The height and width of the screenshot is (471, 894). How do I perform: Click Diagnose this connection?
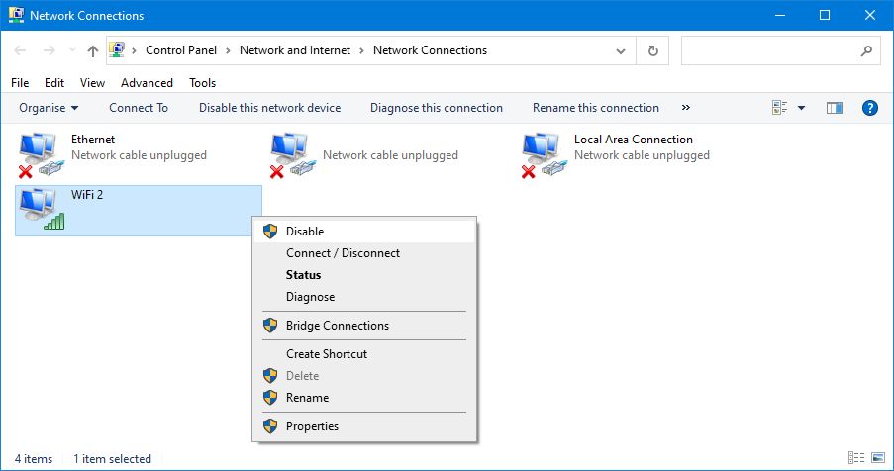pyautogui.click(x=437, y=108)
